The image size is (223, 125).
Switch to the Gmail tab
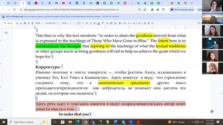(x=8, y=3)
